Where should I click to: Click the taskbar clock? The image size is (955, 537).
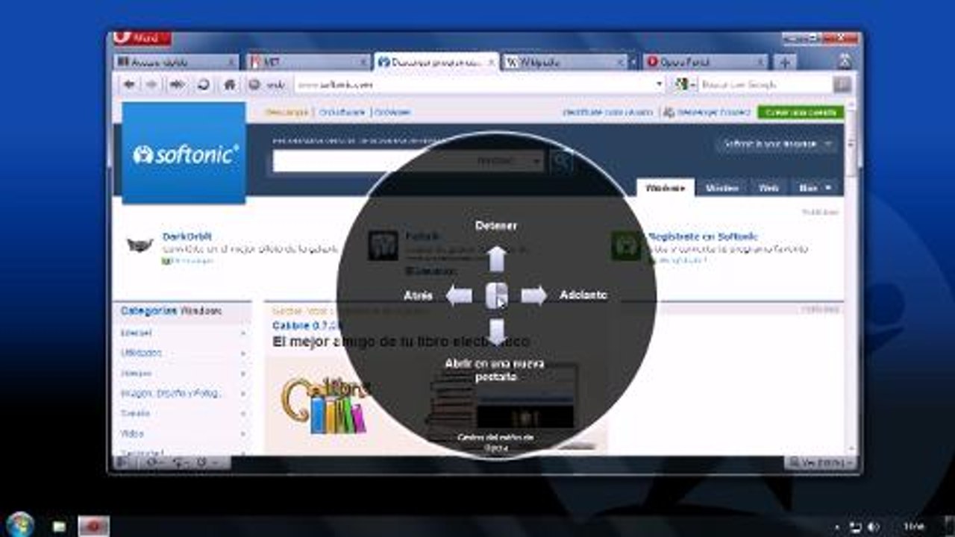tap(913, 527)
